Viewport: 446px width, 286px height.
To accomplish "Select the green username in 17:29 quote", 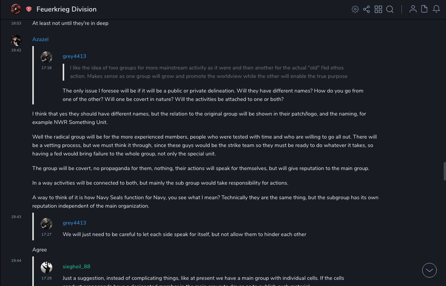I will tap(77, 267).
